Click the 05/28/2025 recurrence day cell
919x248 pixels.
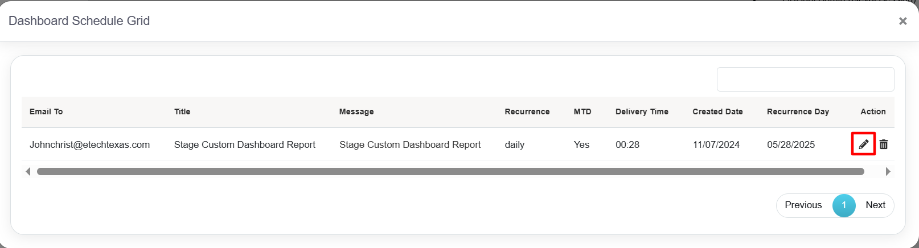(x=790, y=144)
